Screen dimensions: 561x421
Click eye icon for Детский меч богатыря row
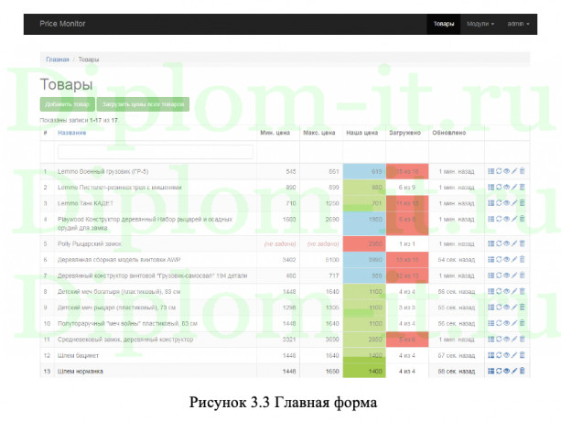click(x=506, y=290)
